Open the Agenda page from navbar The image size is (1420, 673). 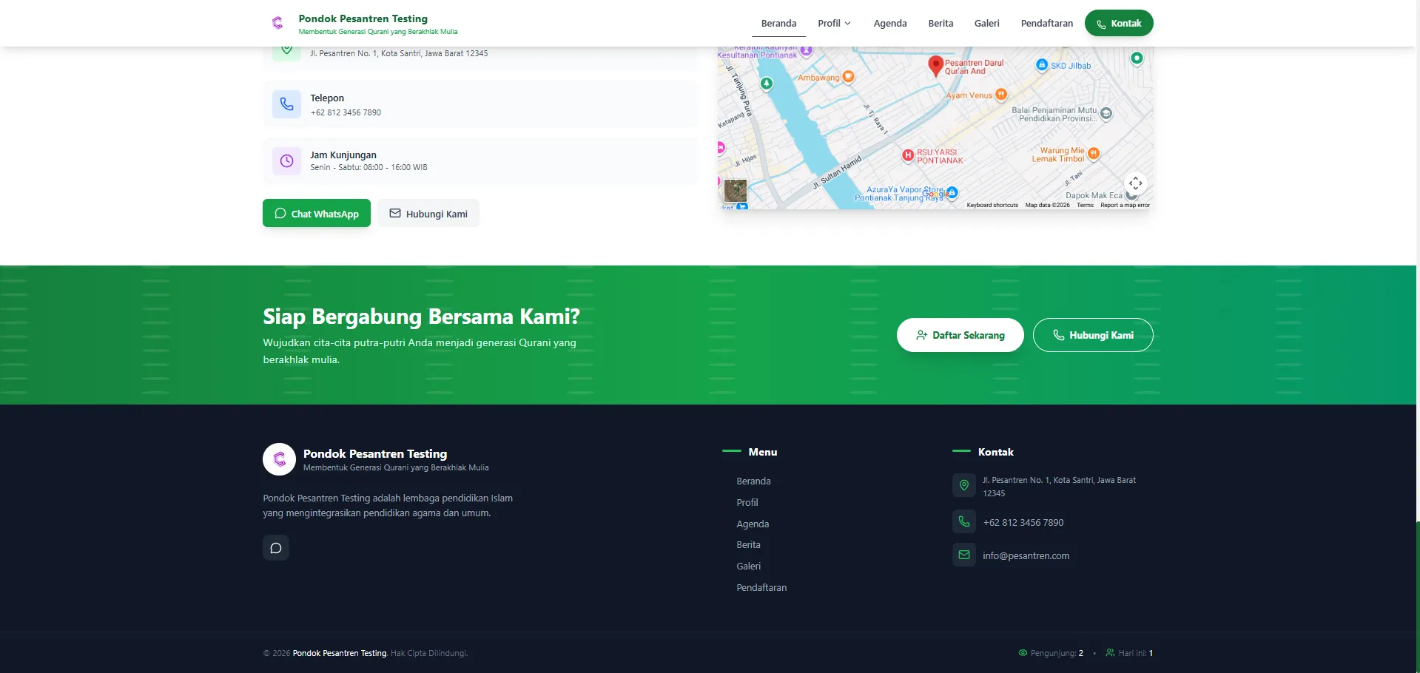[x=889, y=24]
